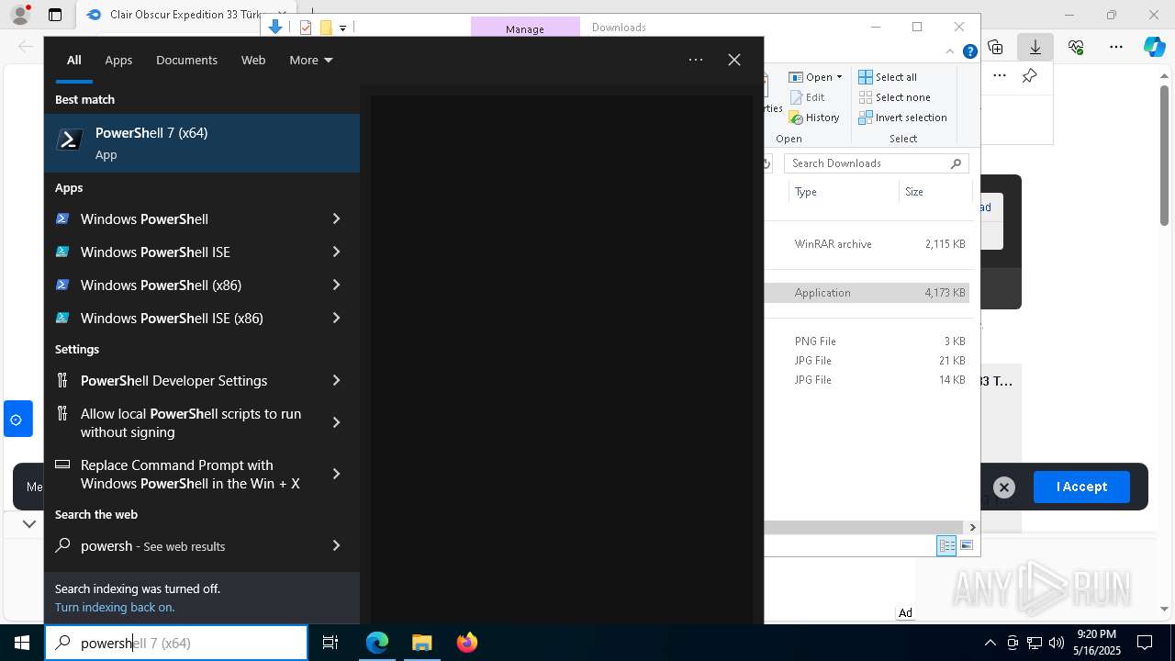Open the notification center
Viewport: 1175px width, 661px height.
[1145, 643]
